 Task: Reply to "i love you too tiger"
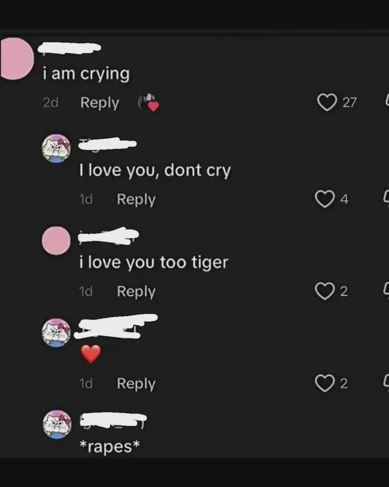[x=136, y=292]
